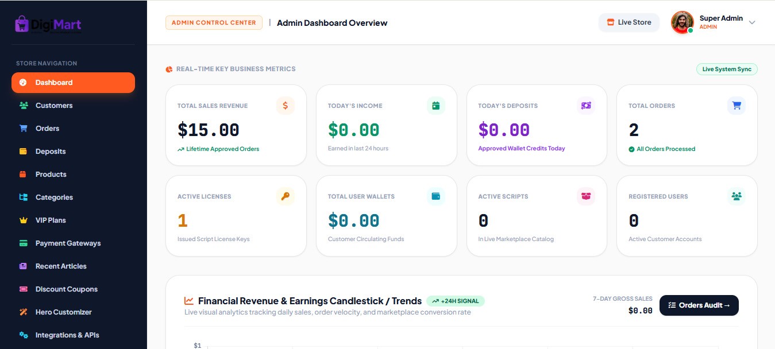Click the Approved Wallet Credits Today text

click(x=522, y=148)
